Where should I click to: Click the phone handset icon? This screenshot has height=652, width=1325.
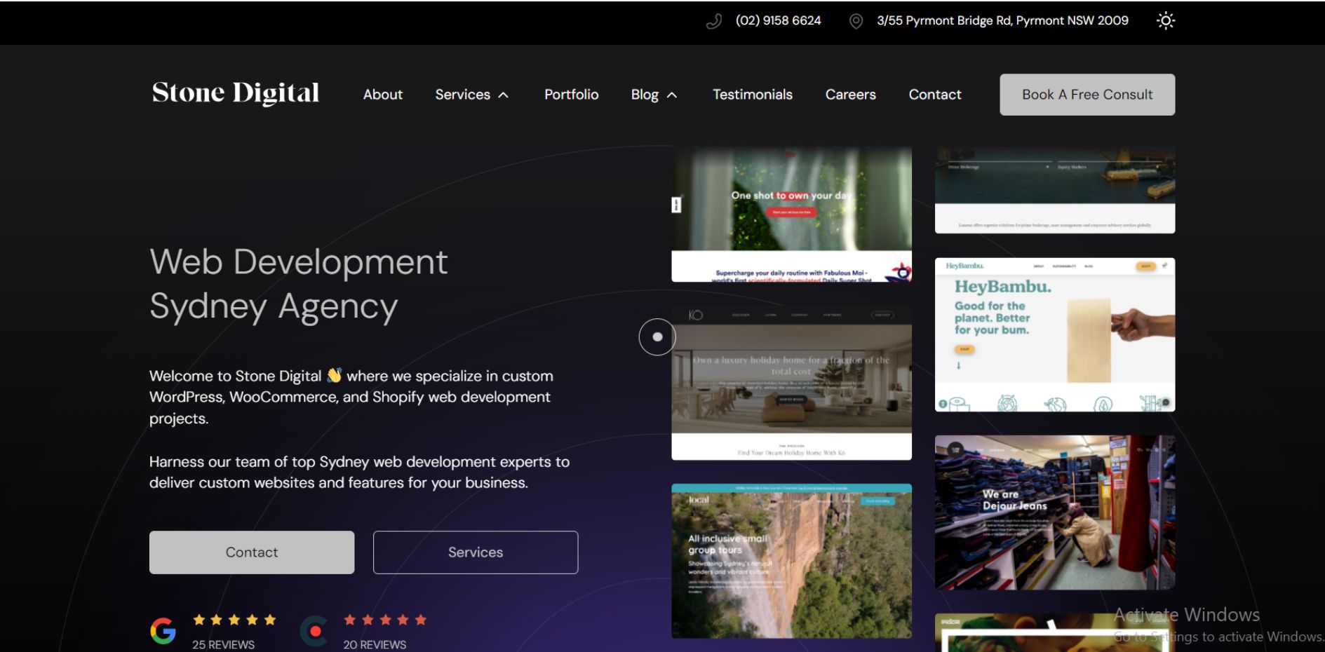click(x=714, y=22)
